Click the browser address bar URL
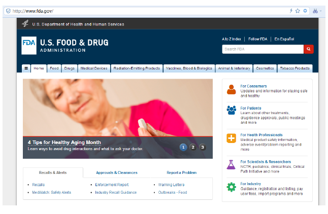 click(x=33, y=11)
